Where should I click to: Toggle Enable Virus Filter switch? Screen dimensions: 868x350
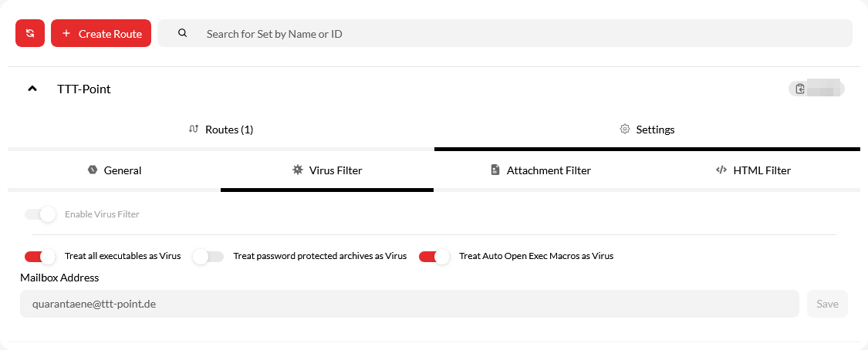[x=40, y=214]
